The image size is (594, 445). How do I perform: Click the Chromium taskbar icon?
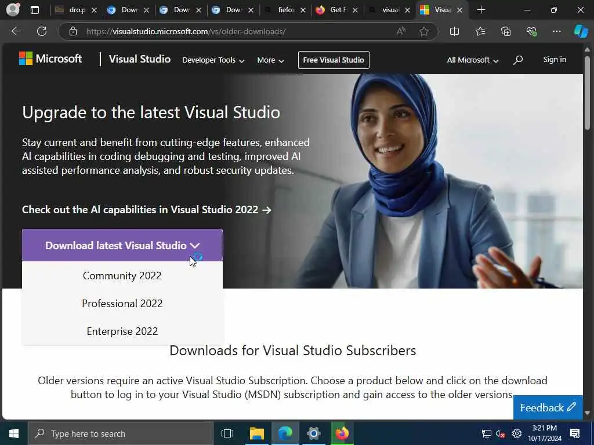[x=314, y=433]
